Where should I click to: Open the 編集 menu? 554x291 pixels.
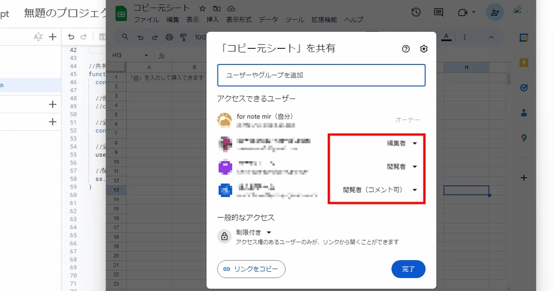pyautogui.click(x=173, y=20)
